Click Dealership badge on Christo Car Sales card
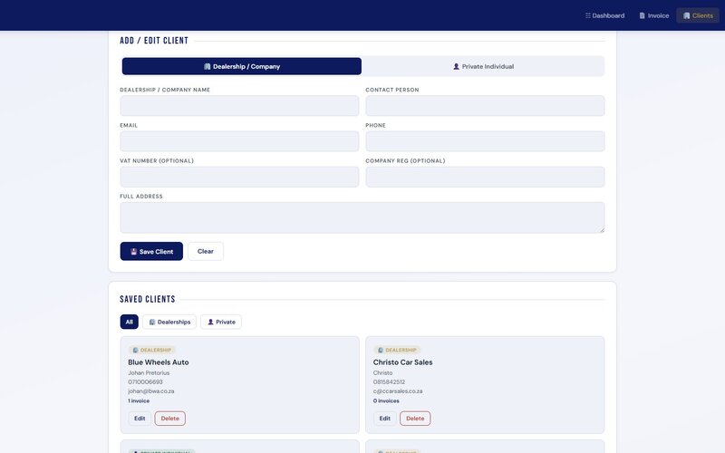 pos(397,350)
